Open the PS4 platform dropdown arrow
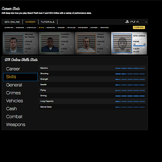Screen dimensions: 162x162 tap(146, 22)
